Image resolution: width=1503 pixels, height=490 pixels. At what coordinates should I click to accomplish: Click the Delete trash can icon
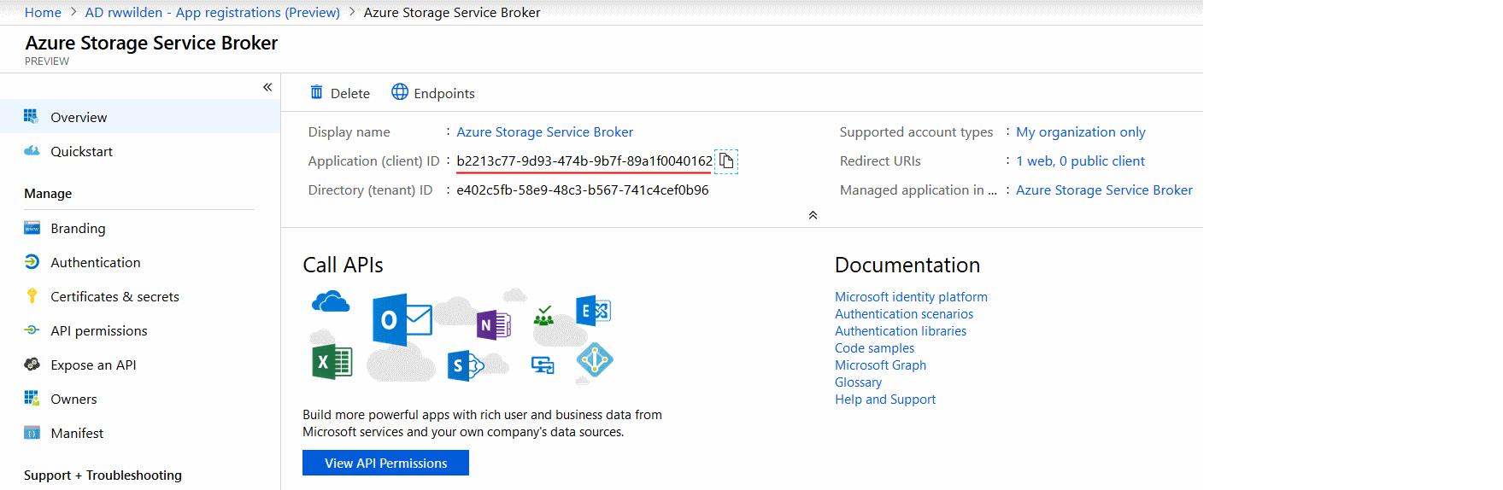(x=316, y=92)
